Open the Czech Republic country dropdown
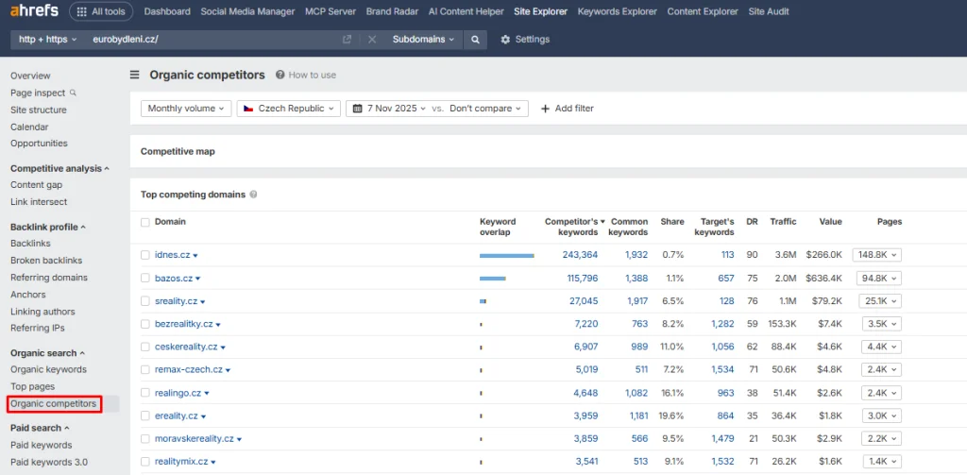Viewport: 967px width, 475px height. click(x=289, y=109)
